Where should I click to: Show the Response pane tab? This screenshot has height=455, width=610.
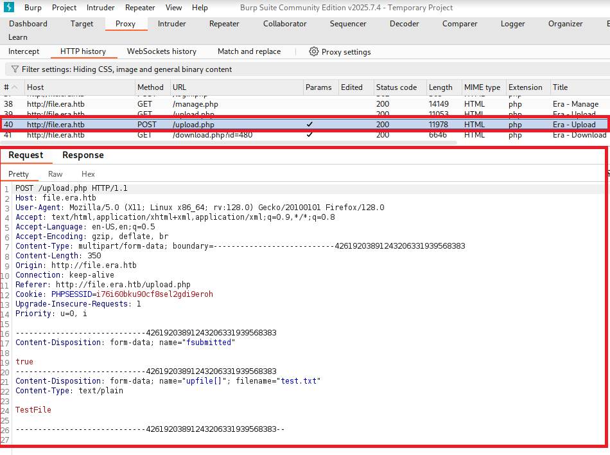[83, 155]
